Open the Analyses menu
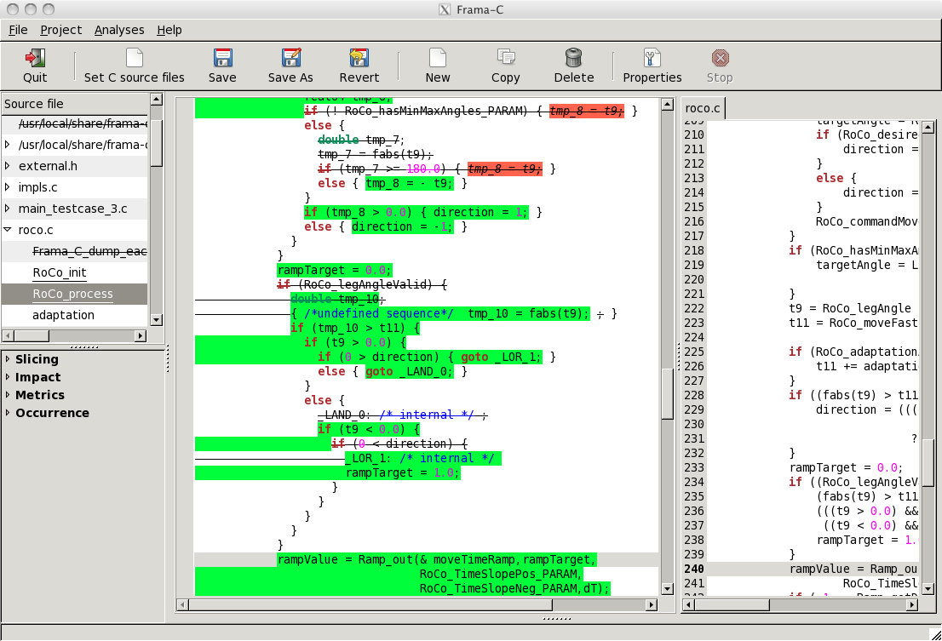 (119, 30)
